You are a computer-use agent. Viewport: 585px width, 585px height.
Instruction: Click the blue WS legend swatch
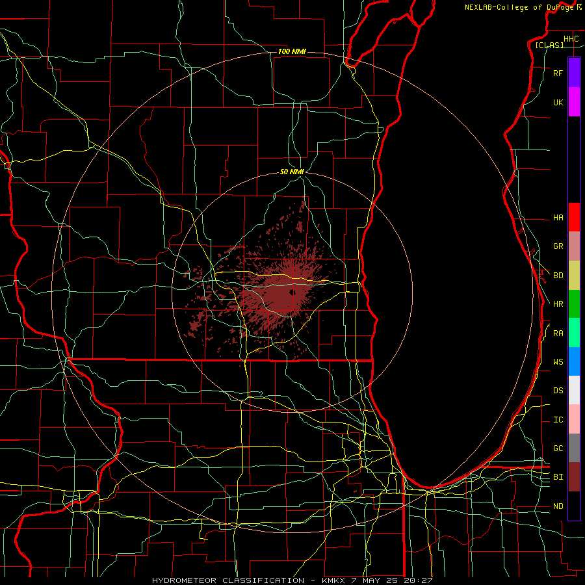pos(574,361)
